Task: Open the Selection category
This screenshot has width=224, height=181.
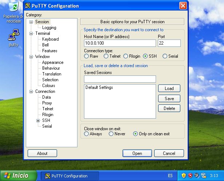Action: click(50, 80)
